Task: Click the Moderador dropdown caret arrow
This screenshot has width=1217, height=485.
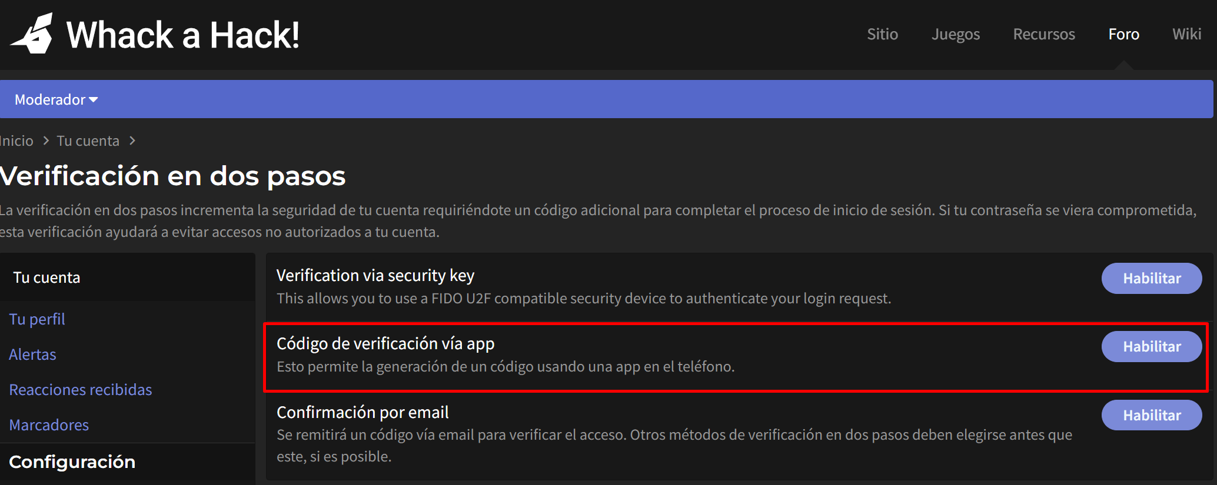Action: point(94,100)
